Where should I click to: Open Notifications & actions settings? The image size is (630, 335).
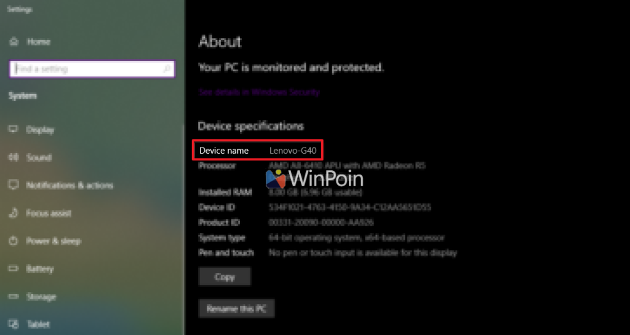[70, 185]
